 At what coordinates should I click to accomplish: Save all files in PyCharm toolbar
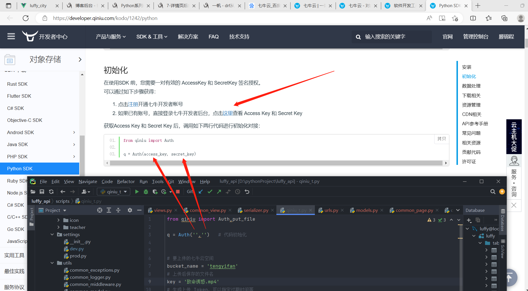(x=42, y=192)
